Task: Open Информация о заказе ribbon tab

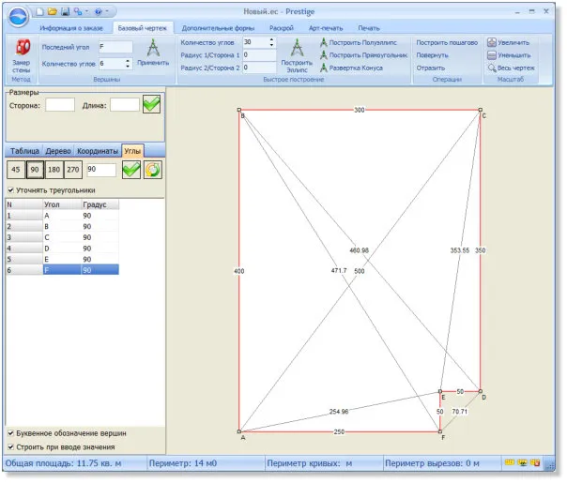Action: 71,28
